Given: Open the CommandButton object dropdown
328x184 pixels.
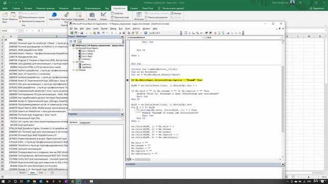Looking at the screenshot, I should [x=202, y=37].
